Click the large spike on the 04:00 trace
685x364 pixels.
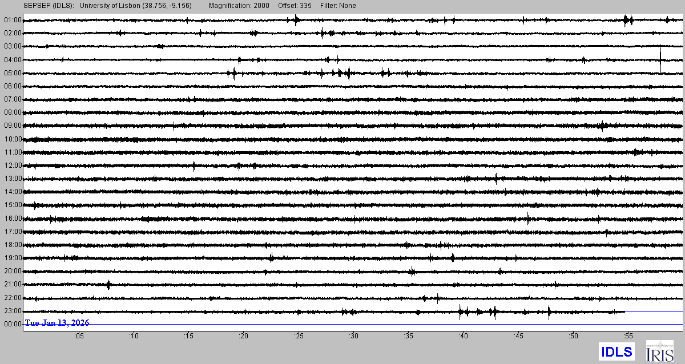[x=660, y=59]
